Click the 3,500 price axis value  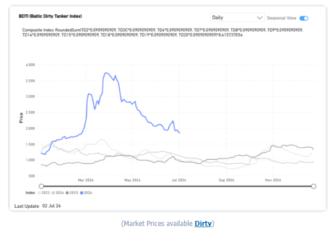pos(30,81)
